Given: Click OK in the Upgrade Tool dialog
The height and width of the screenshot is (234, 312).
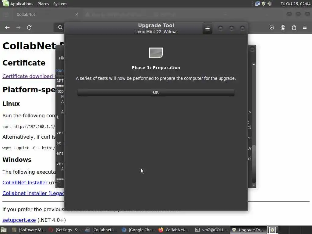Looking at the screenshot, I should click(x=156, y=92).
